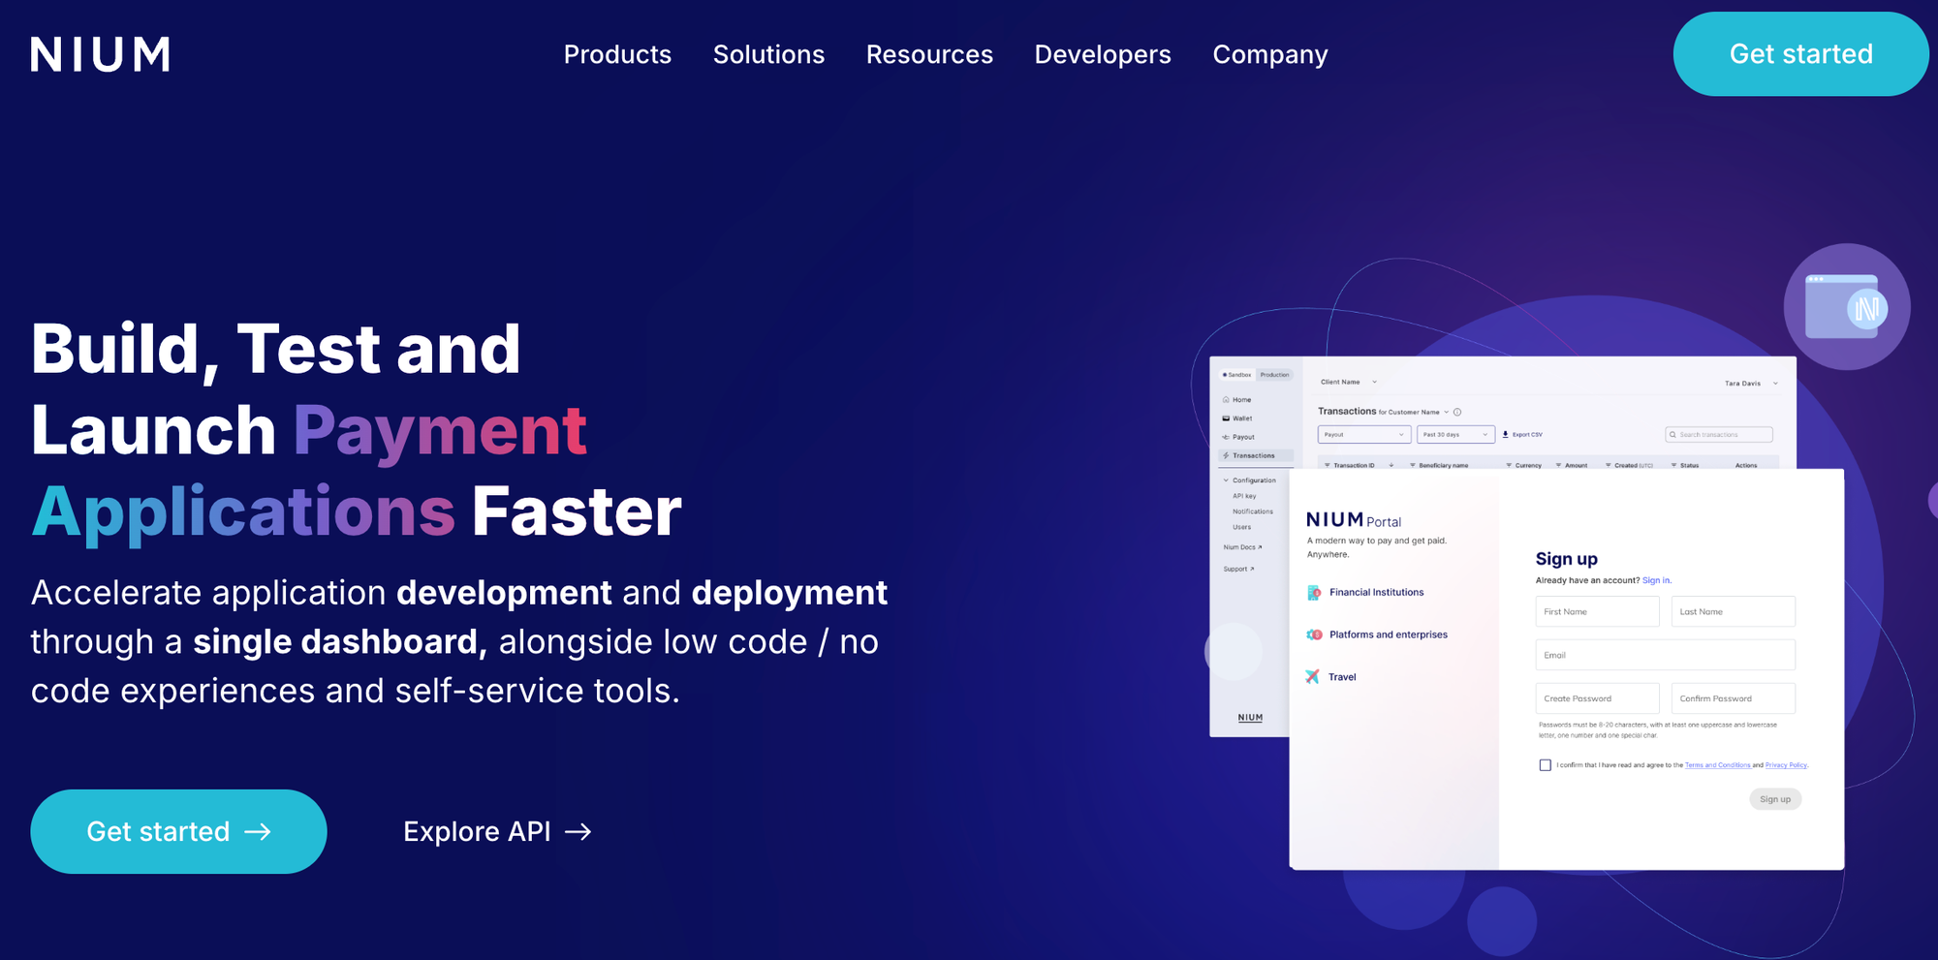The height and width of the screenshot is (960, 1938).
Task: Click the NIUM logo in the header
Action: point(100,54)
